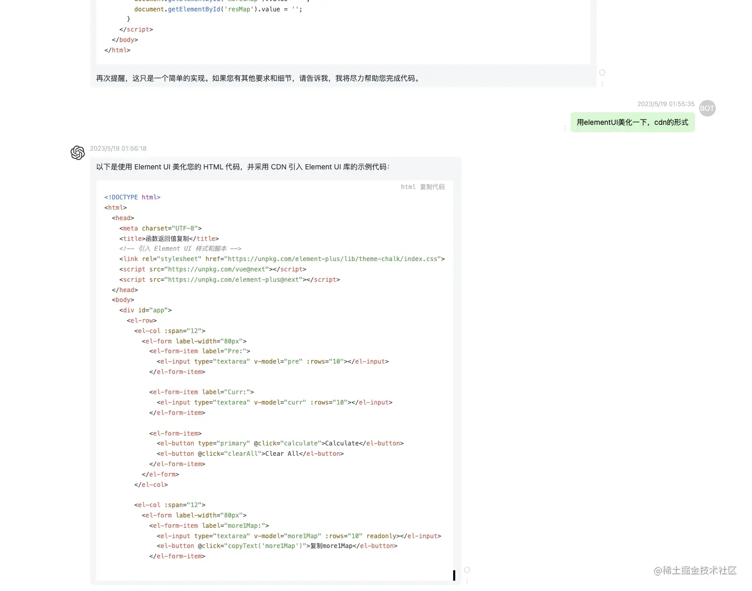Image resolution: width=752 pixels, height=591 pixels.
Task: Click the title line 函数返回值复制
Action: point(169,239)
